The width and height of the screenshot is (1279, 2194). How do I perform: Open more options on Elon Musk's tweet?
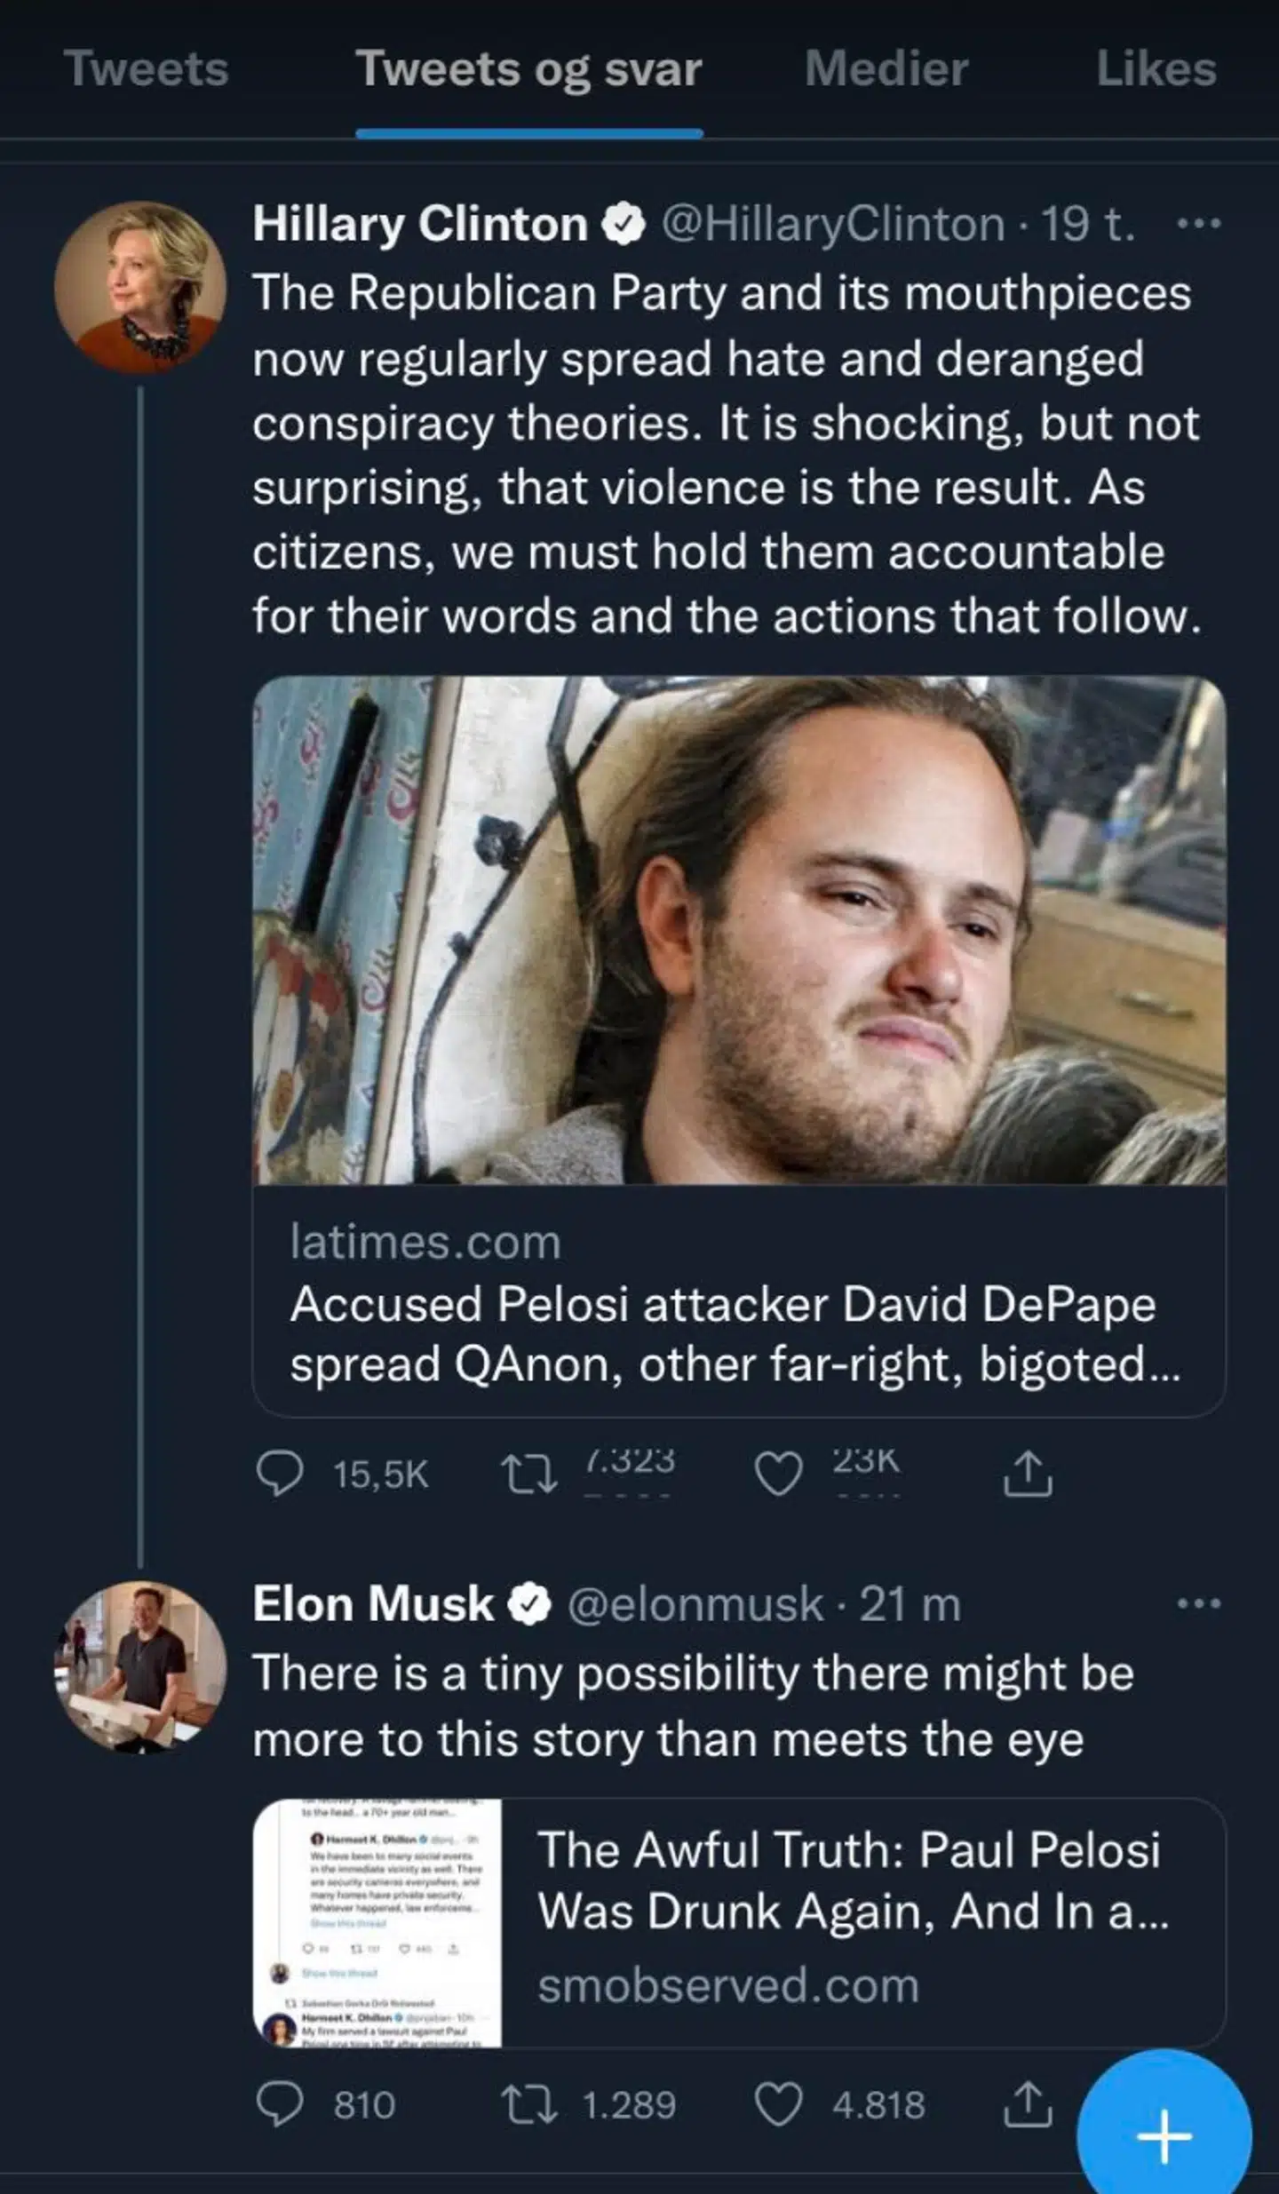click(x=1198, y=1604)
